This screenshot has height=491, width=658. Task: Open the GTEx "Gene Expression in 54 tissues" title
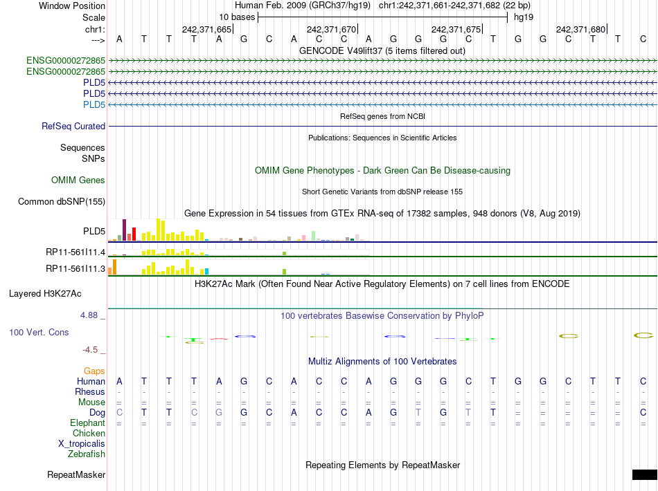[382, 213]
